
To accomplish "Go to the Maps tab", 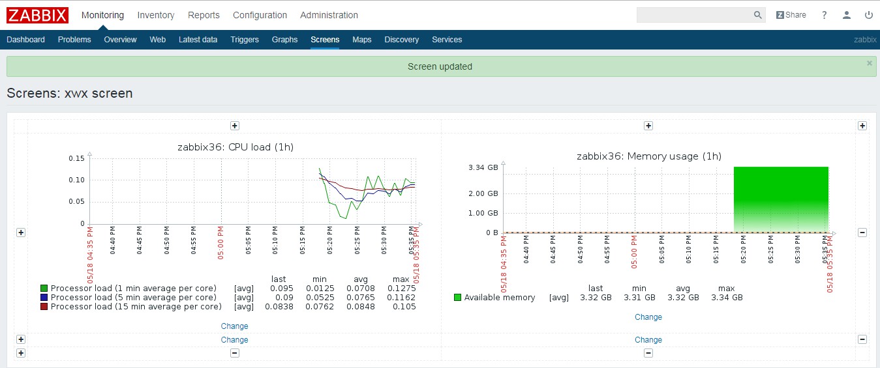I will pos(361,40).
